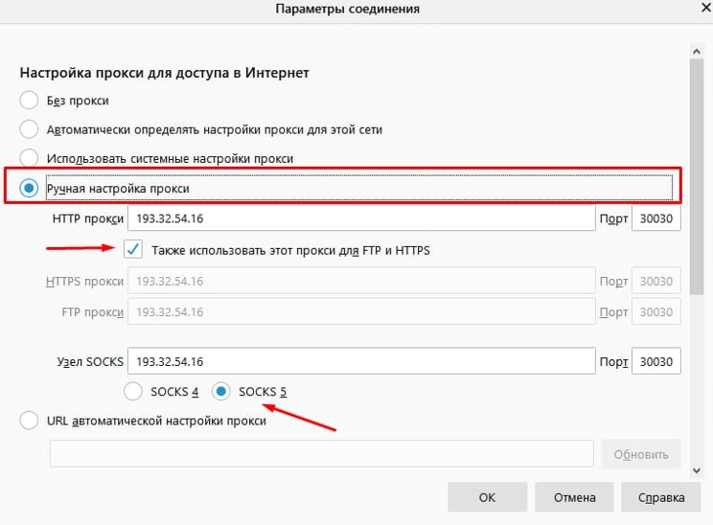The height and width of the screenshot is (525, 713).
Task: Select 'Использовать системные настройки прокси' option
Action: 29,158
